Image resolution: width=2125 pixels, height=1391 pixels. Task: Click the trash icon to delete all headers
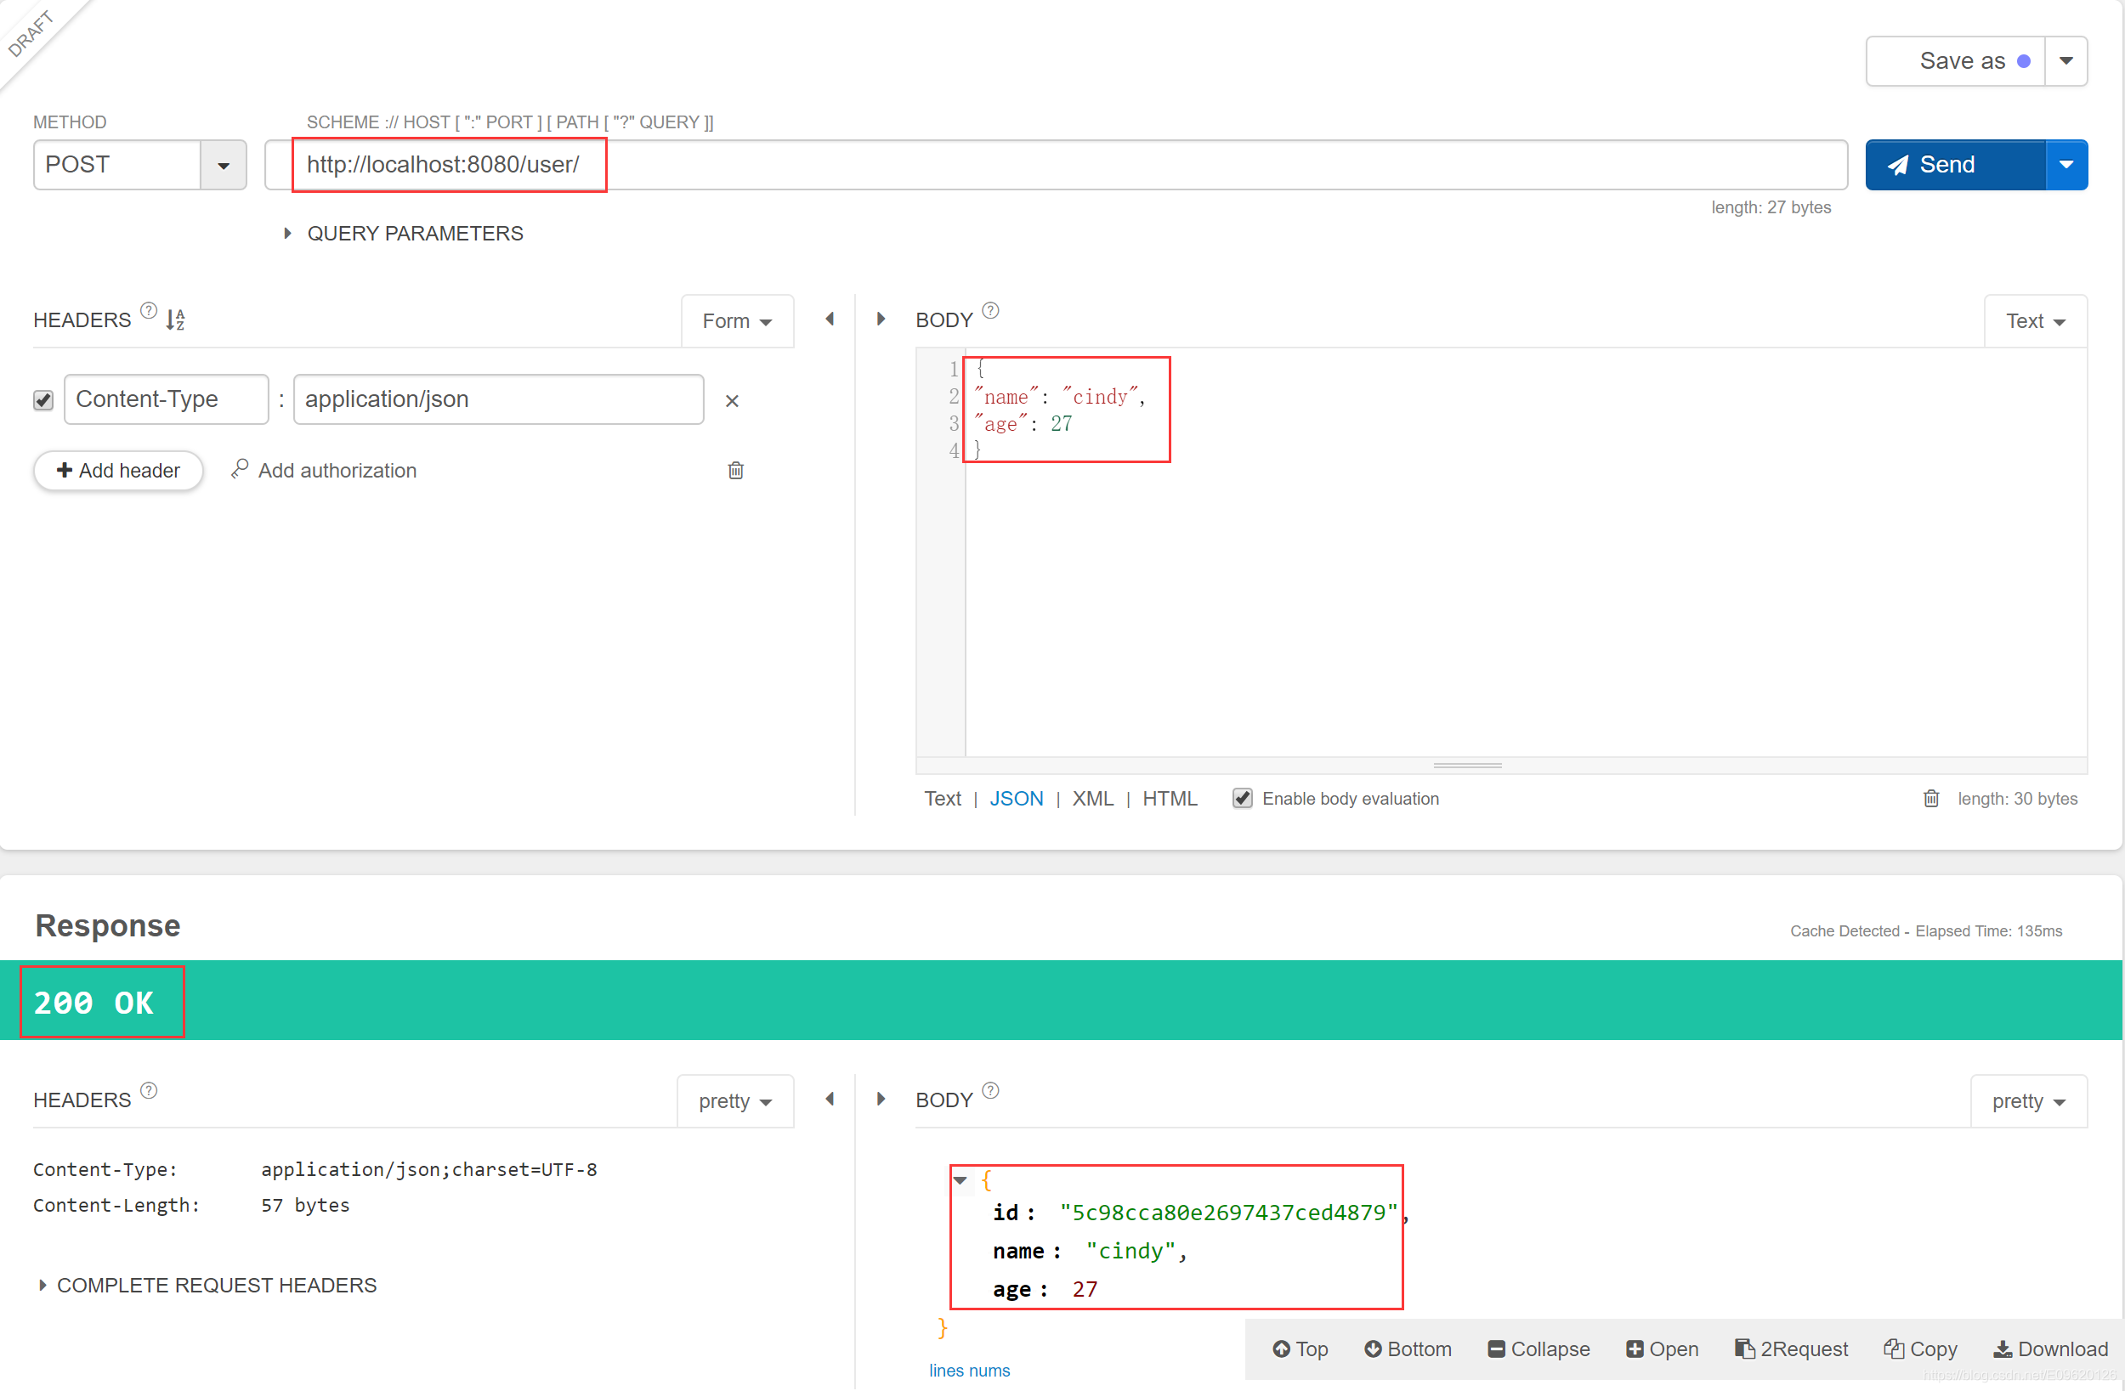(736, 471)
